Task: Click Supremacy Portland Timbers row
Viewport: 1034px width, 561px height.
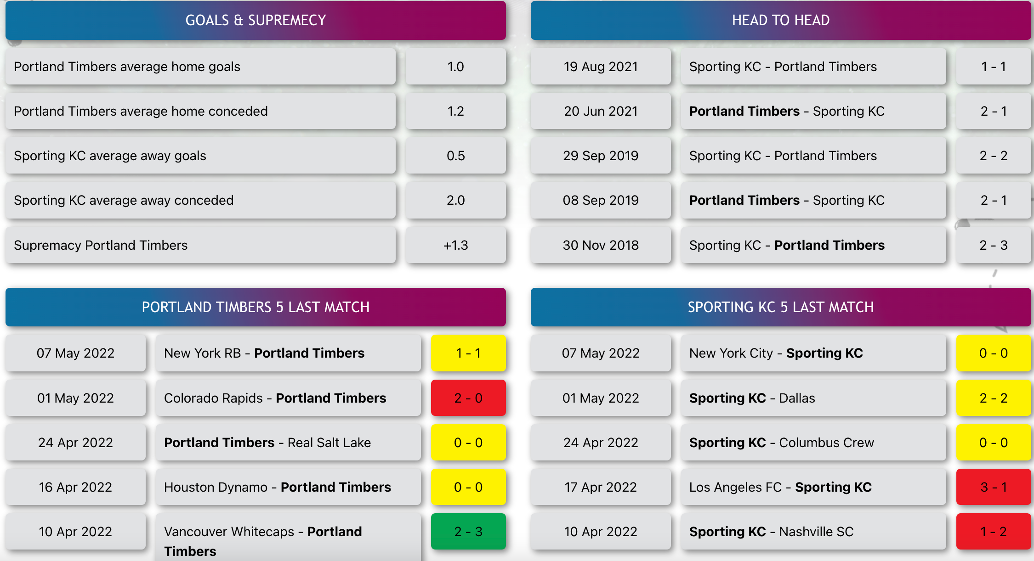Action: (200, 245)
